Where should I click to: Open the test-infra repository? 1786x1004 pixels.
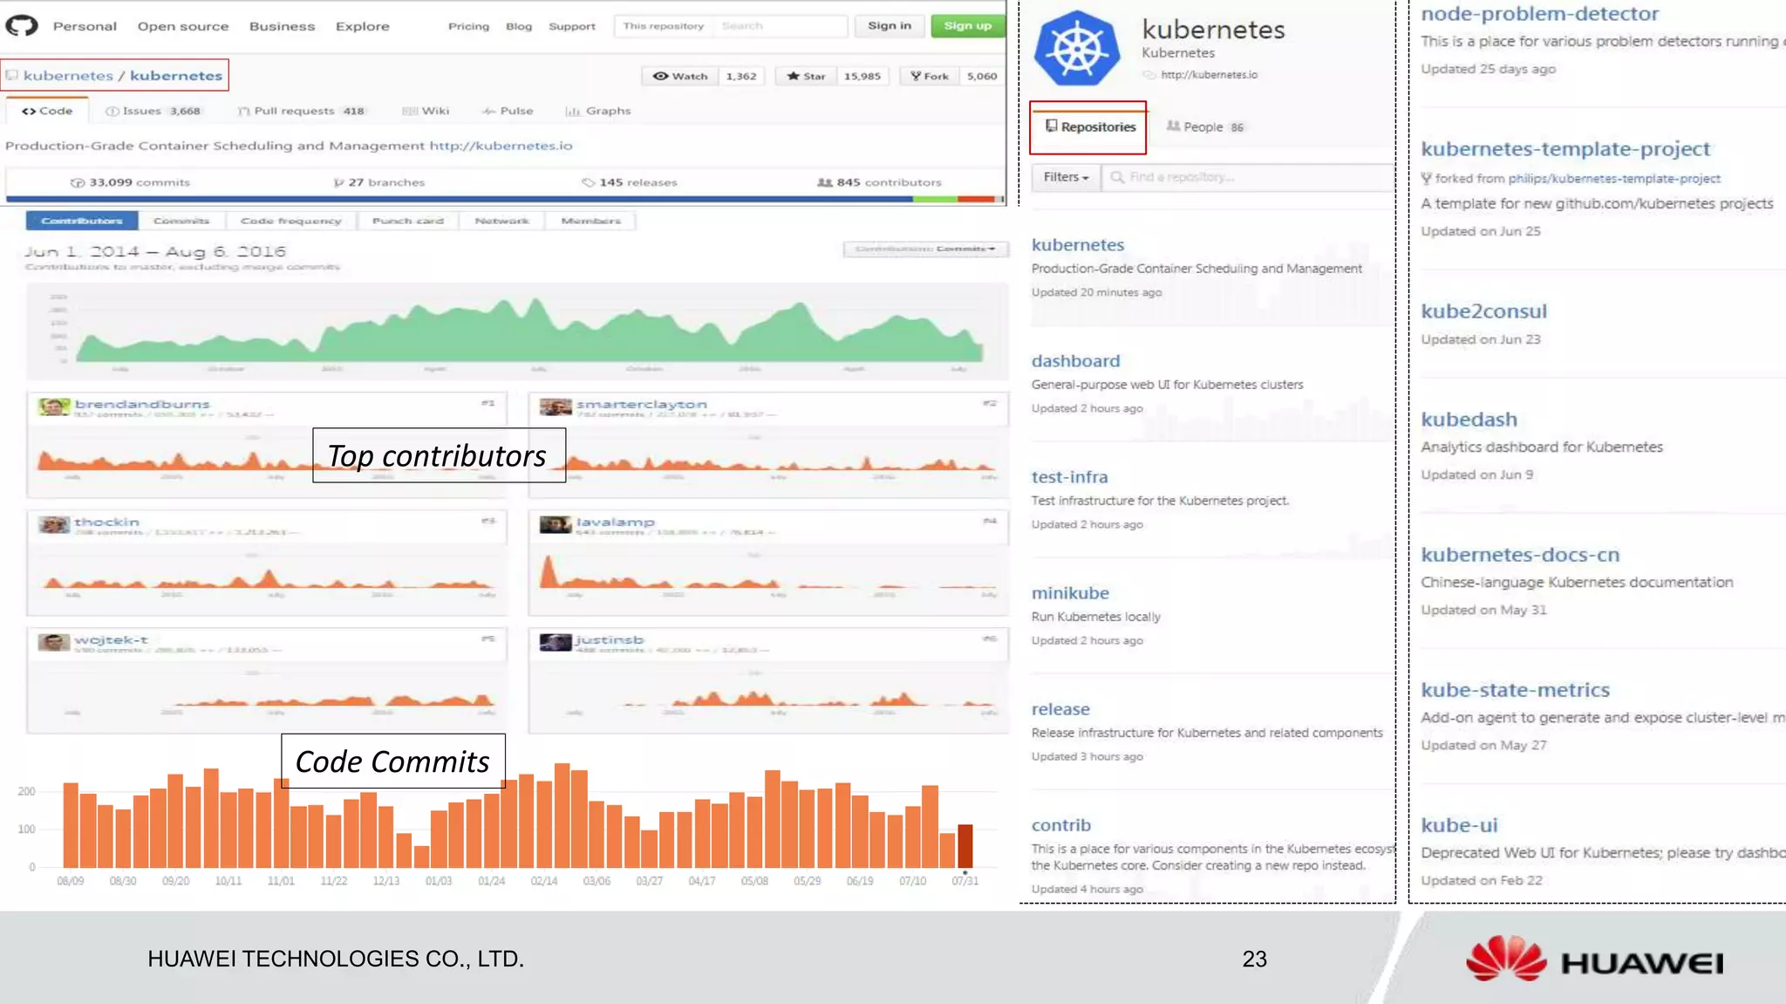tap(1069, 477)
